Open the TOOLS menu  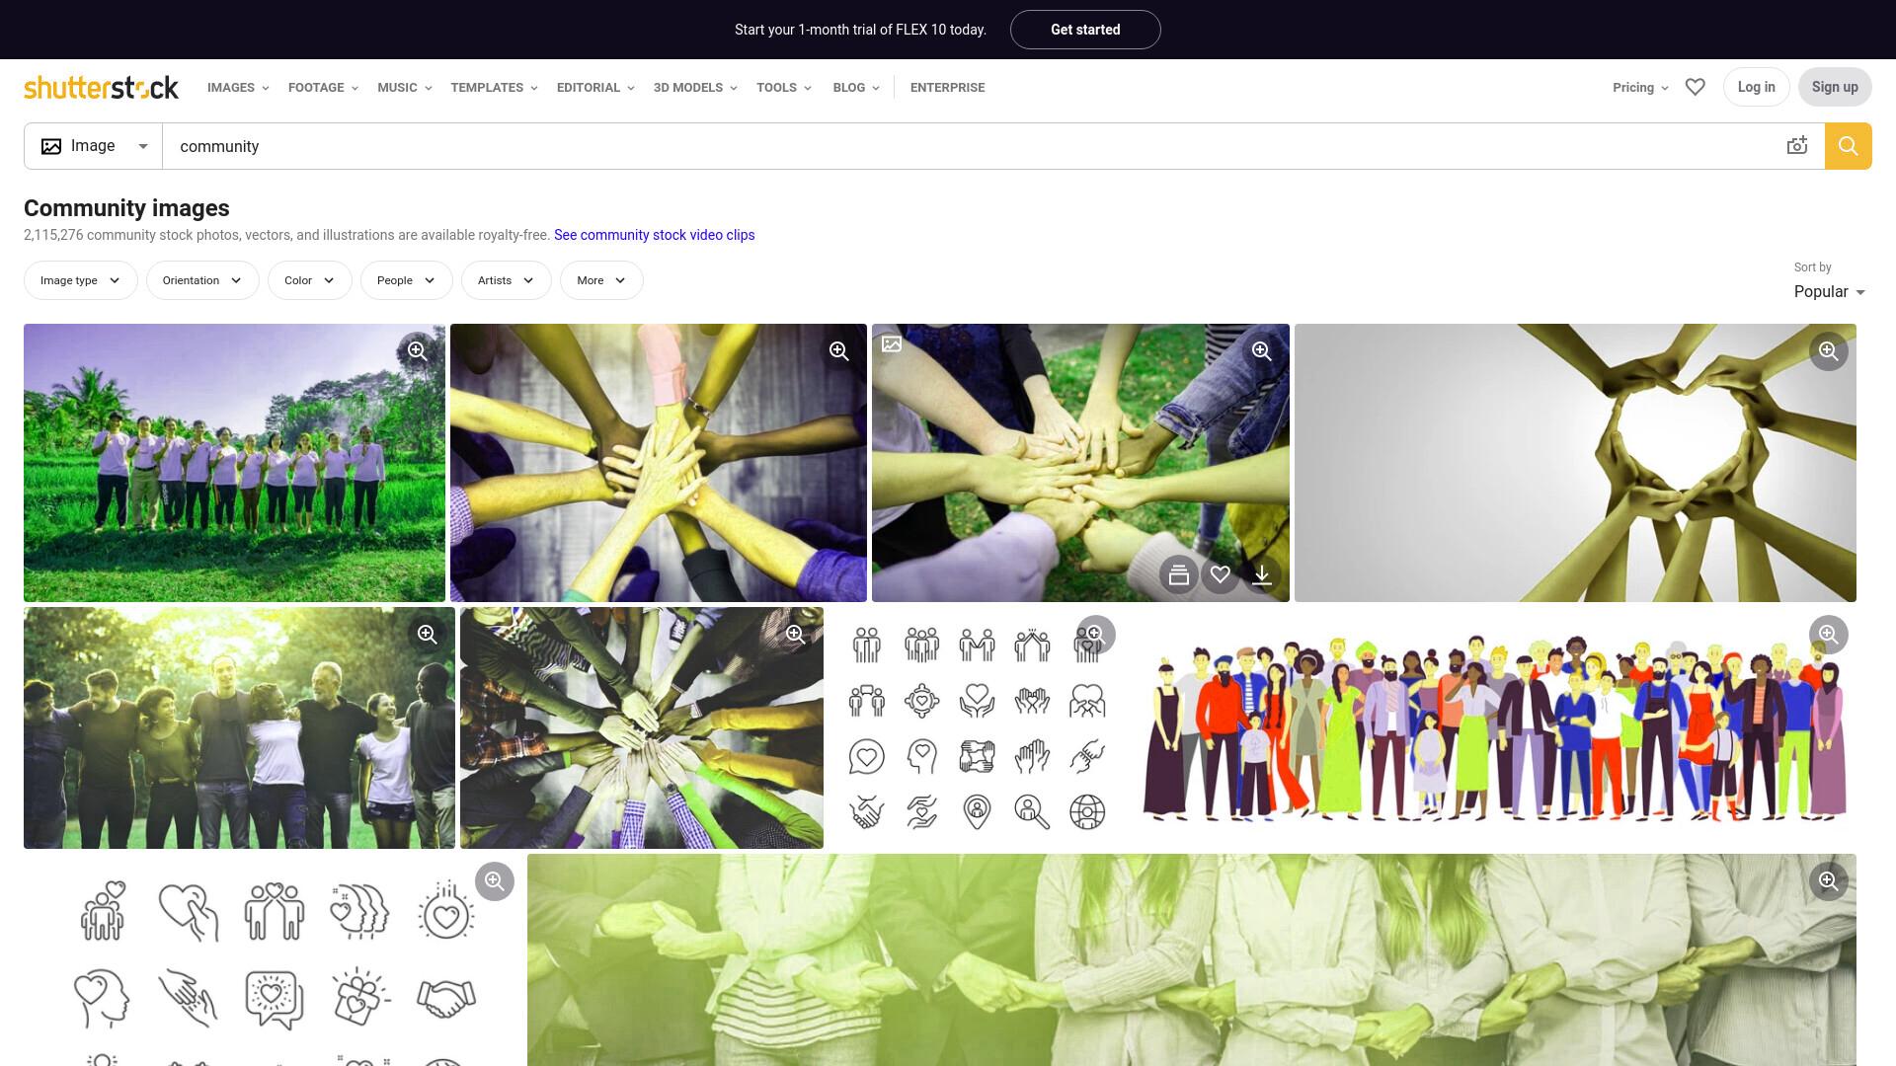click(x=784, y=87)
